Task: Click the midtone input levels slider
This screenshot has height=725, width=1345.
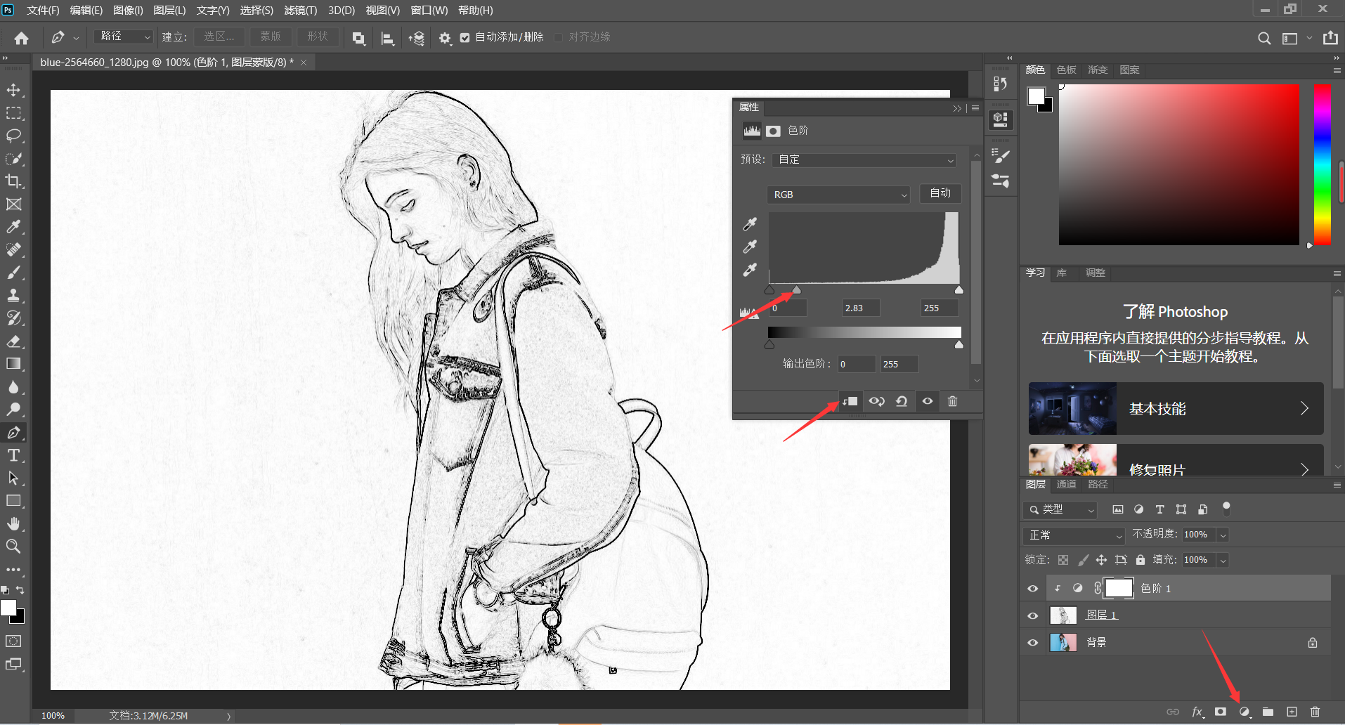Action: pyautogui.click(x=796, y=290)
